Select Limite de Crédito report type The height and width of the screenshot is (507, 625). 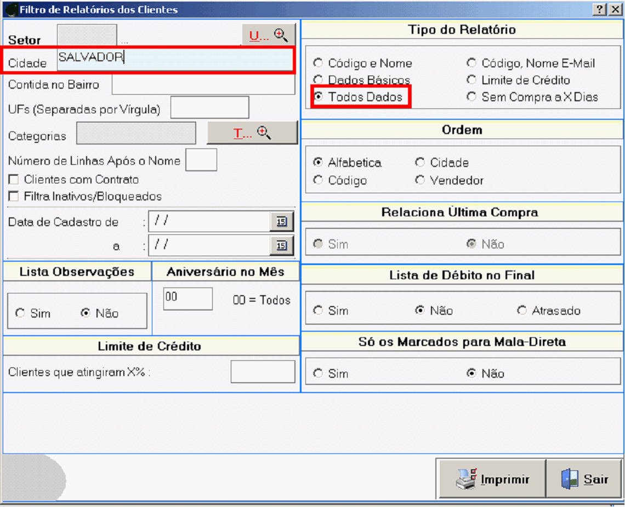[471, 80]
